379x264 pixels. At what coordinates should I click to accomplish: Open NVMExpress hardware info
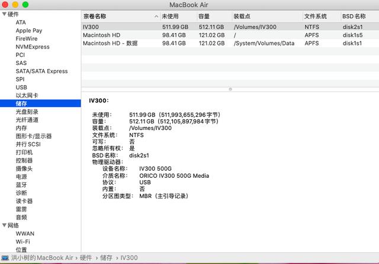click(33, 47)
